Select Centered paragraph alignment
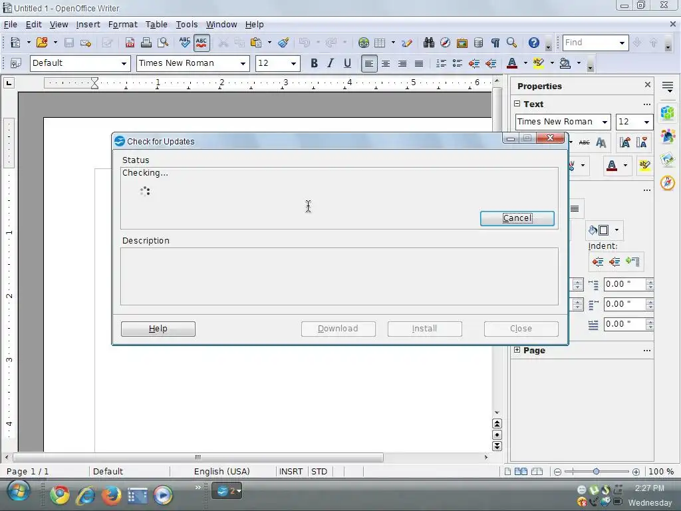This screenshot has width=681, height=511. 385,63
